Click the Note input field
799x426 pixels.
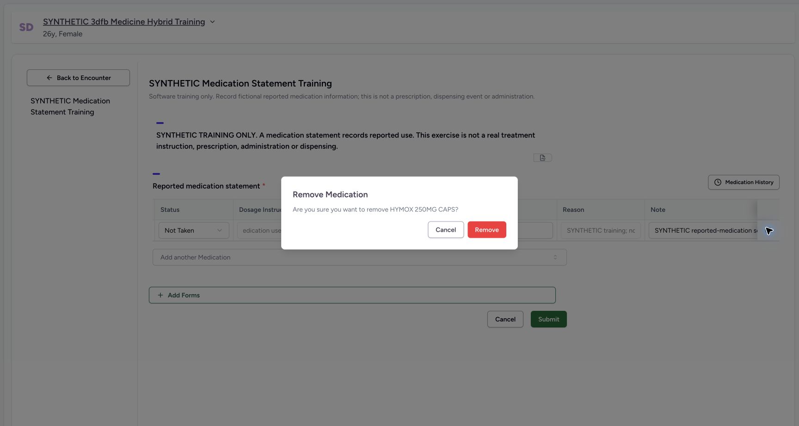tap(703, 230)
